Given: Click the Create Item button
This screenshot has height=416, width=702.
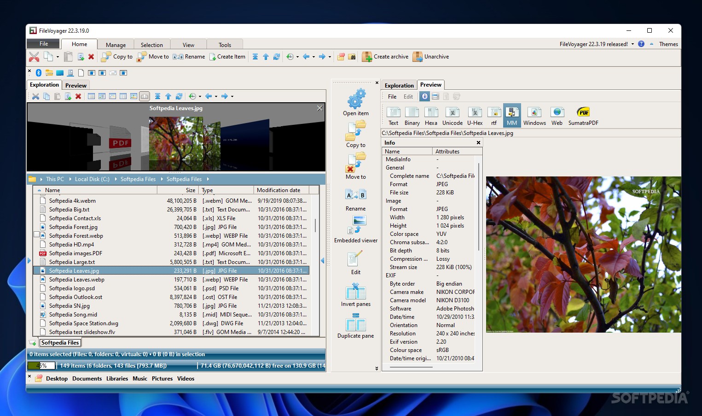Looking at the screenshot, I should click(227, 57).
